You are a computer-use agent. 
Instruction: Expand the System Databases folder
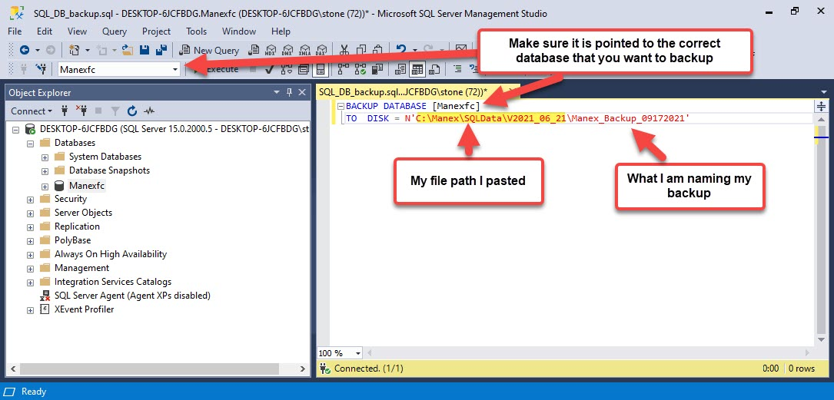coord(45,157)
